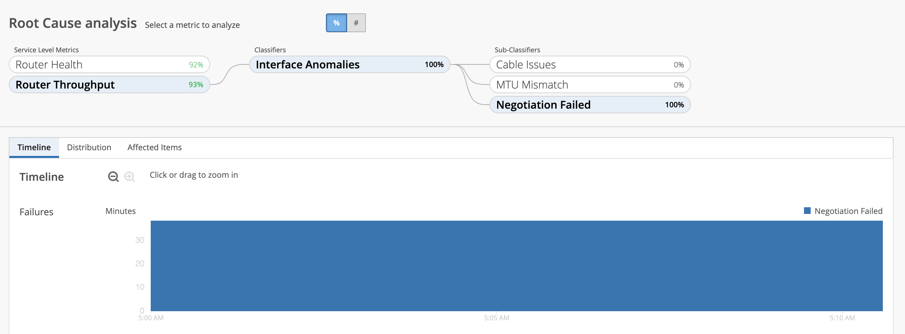The image size is (905, 334).
Task: Click the zoom out magnifier icon
Action: tap(113, 176)
